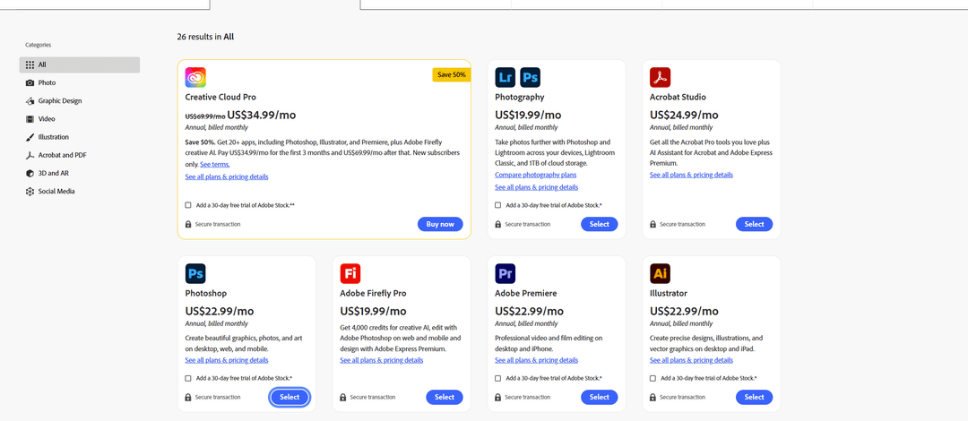The image size is (968, 421).
Task: Click the 26 results in All text
Action: point(205,37)
